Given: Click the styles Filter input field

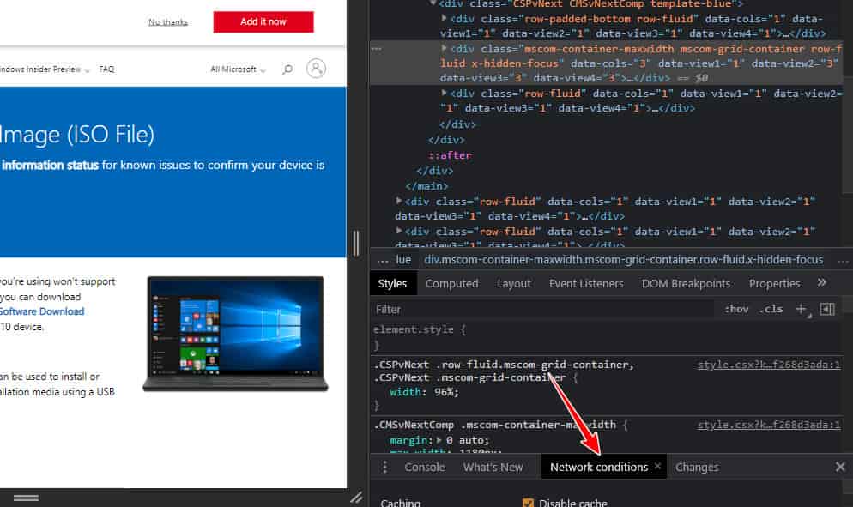Looking at the screenshot, I should [541, 309].
